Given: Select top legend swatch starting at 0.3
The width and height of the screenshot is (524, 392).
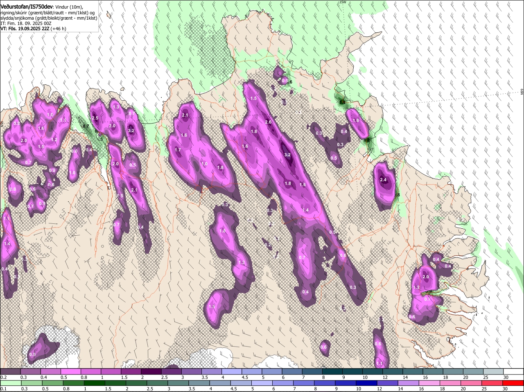Looking at the screenshot, I should pyautogui.click(x=30, y=371).
